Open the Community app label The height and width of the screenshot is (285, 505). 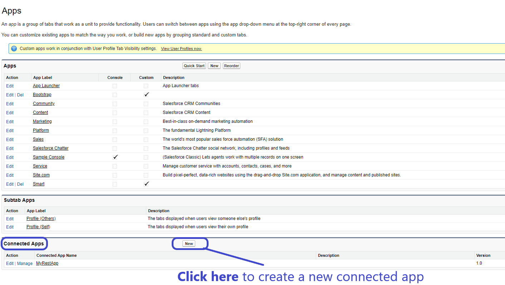click(44, 104)
